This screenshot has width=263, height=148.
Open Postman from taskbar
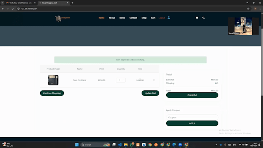coord(156,145)
